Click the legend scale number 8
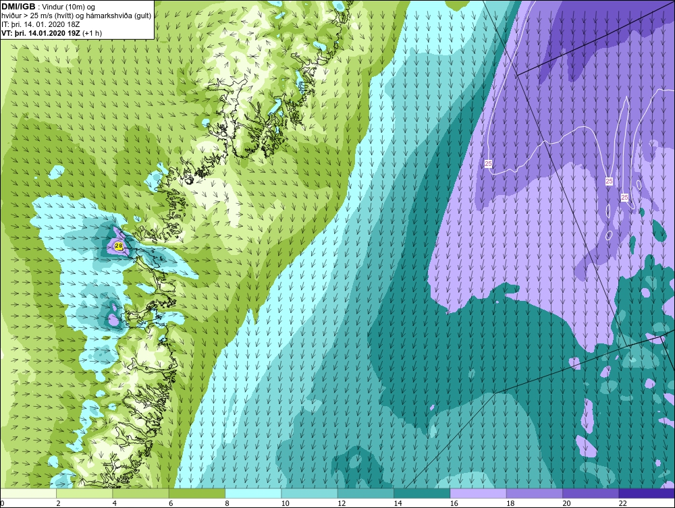The image size is (675, 508). pyautogui.click(x=227, y=504)
